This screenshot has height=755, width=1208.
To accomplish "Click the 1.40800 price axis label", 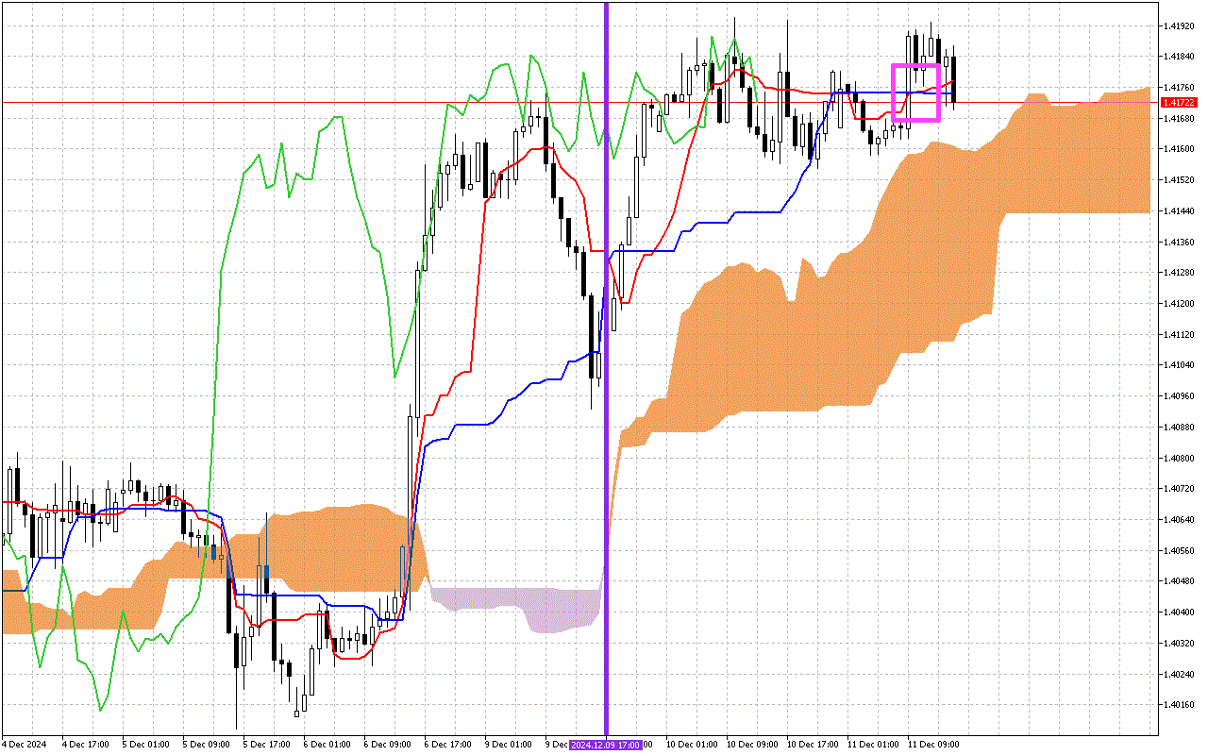I will pyautogui.click(x=1180, y=459).
